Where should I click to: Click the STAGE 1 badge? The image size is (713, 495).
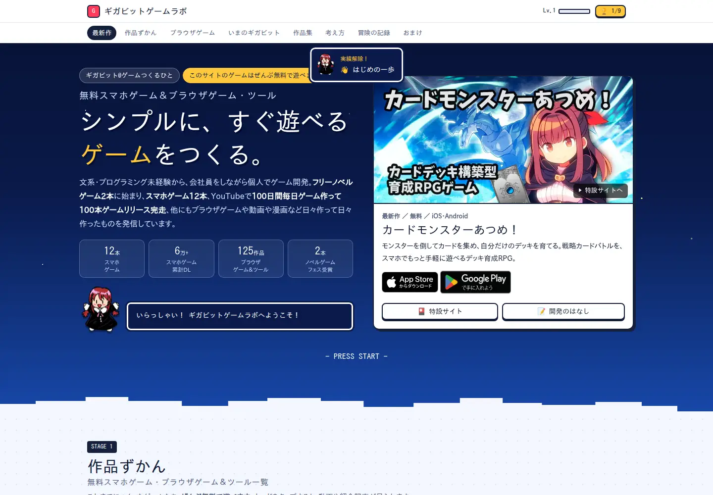pos(102,446)
